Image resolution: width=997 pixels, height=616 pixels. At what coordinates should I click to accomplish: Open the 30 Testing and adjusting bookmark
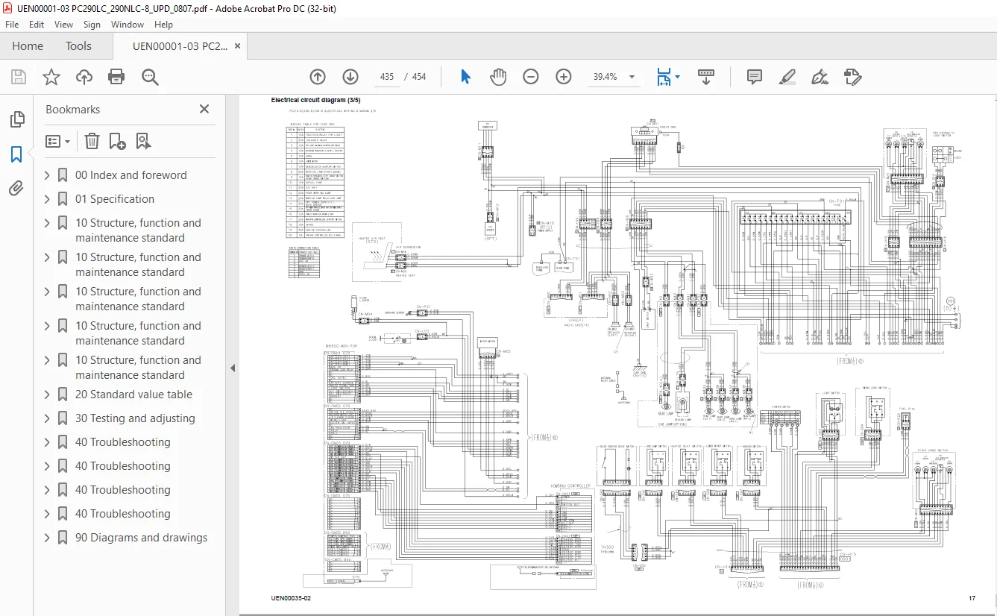coord(135,418)
